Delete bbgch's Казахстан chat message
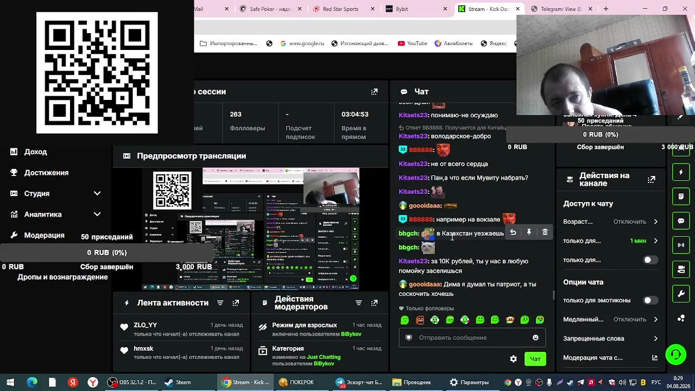 click(x=545, y=232)
